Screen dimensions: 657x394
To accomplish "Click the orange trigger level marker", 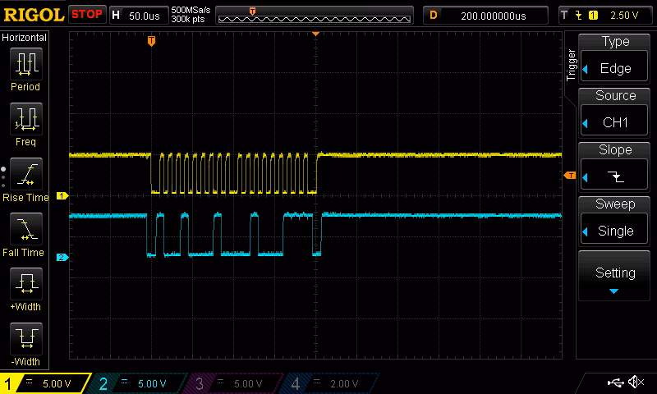I will click(x=569, y=176).
